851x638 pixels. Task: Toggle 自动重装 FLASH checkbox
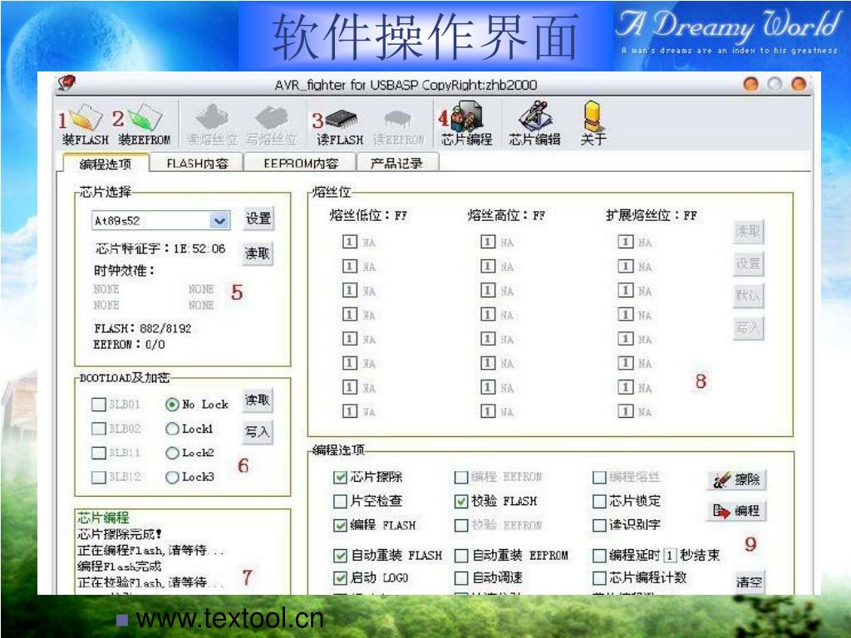[340, 556]
